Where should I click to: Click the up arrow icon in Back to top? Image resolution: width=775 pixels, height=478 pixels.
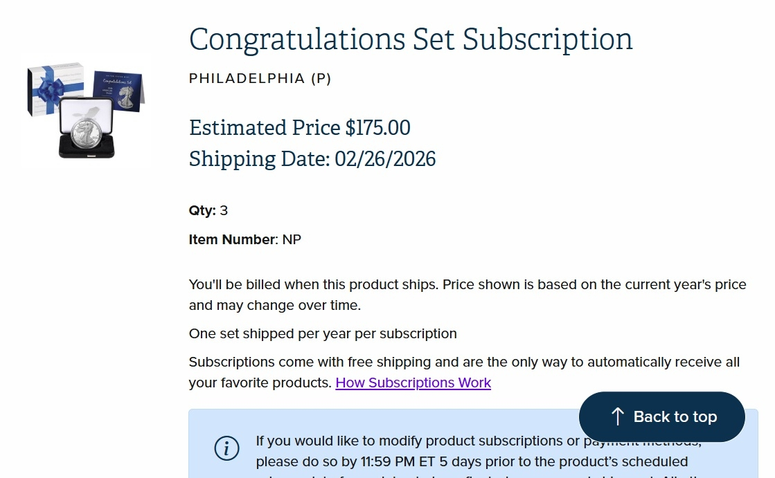click(618, 416)
